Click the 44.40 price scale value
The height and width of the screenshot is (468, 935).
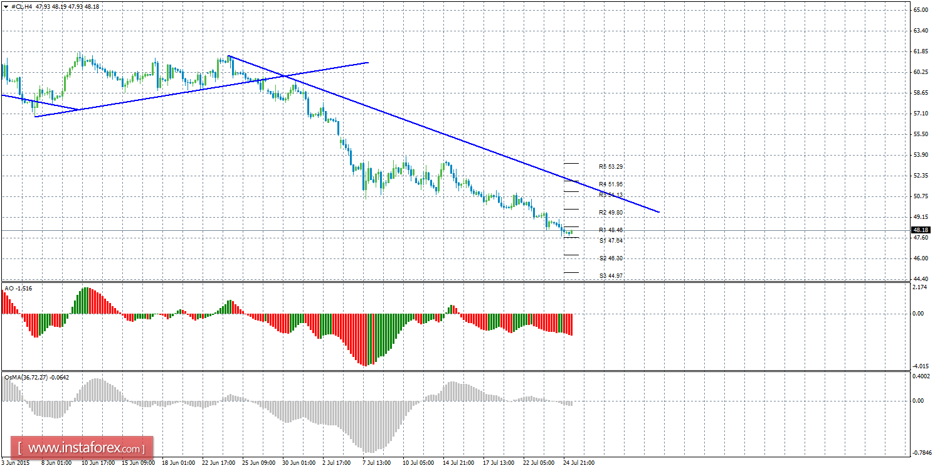pyautogui.click(x=921, y=279)
